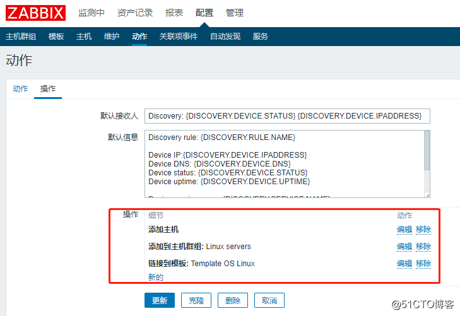Edit the 添加到主机群组 Linux servers operation
Screen dimensions: 460x316
404,247
